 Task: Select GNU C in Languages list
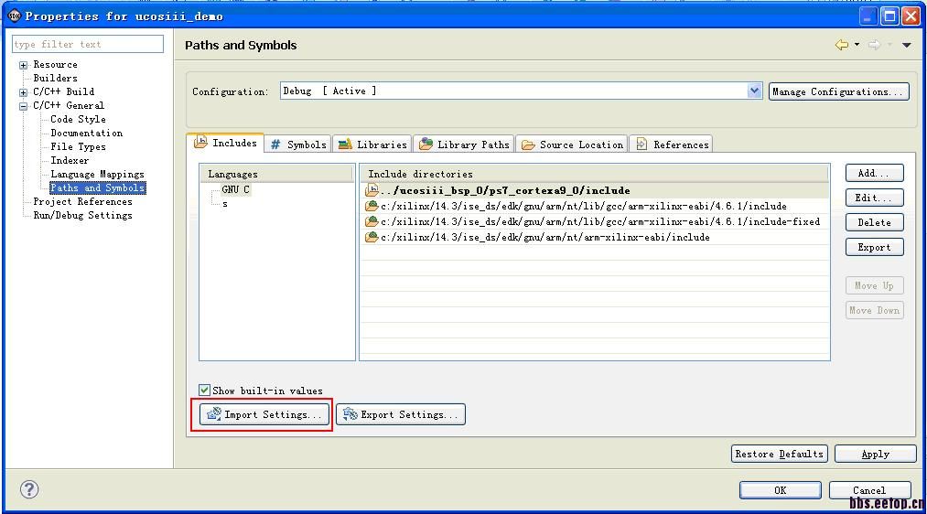point(235,189)
